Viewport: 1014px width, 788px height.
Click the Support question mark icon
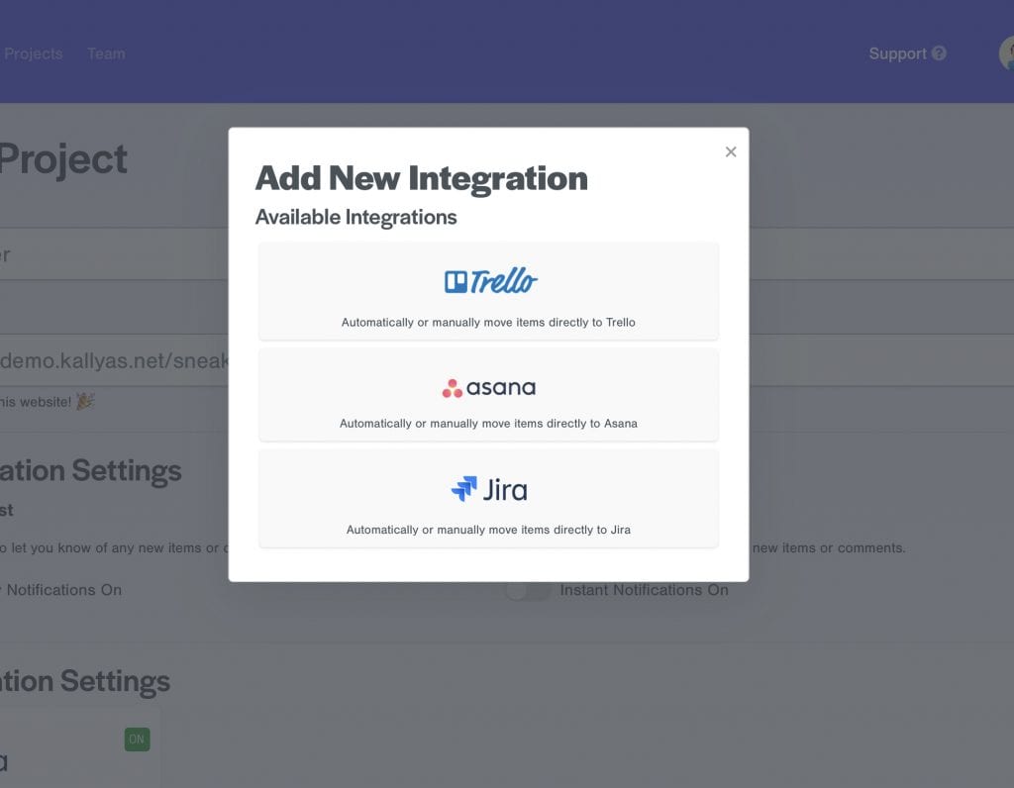939,53
